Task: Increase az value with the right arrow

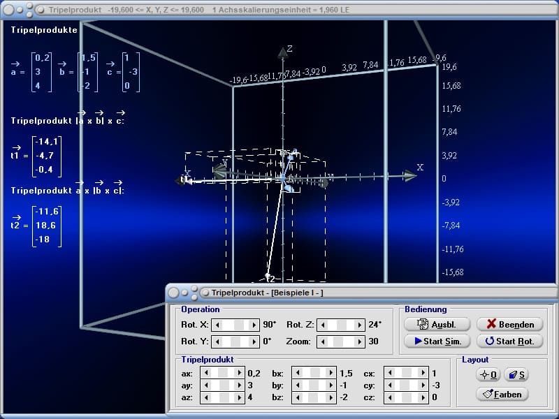Action: [x=239, y=397]
